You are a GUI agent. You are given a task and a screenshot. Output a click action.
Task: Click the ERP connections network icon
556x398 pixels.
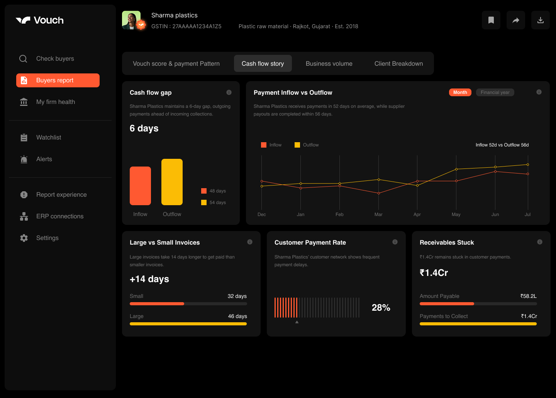(x=24, y=216)
